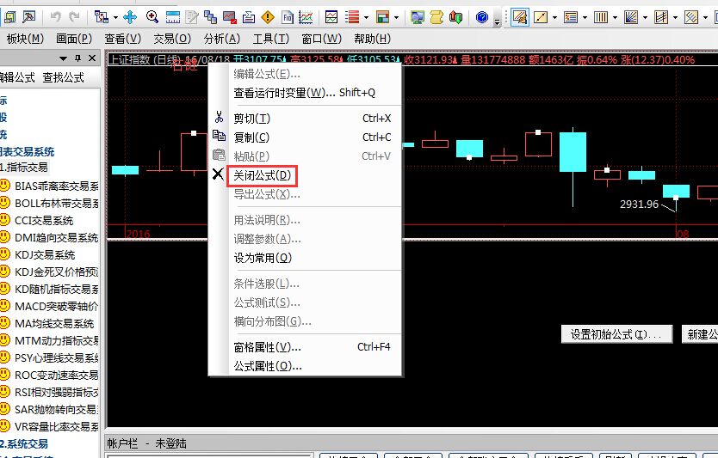
Task: Select 关闭公式(D) in the context menu
Action: pos(263,175)
